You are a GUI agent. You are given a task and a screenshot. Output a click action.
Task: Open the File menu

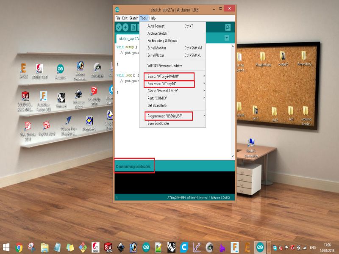coord(118,18)
